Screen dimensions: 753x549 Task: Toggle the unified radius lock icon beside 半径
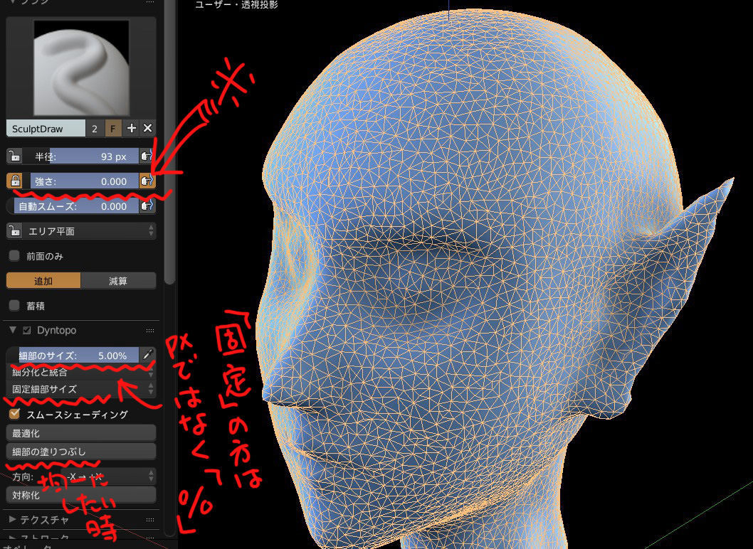pos(14,156)
